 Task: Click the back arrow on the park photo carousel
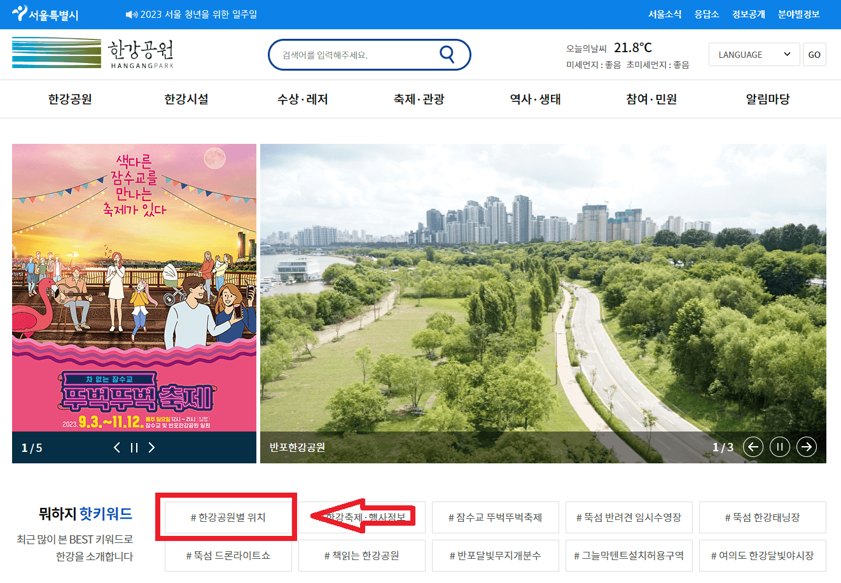(753, 447)
